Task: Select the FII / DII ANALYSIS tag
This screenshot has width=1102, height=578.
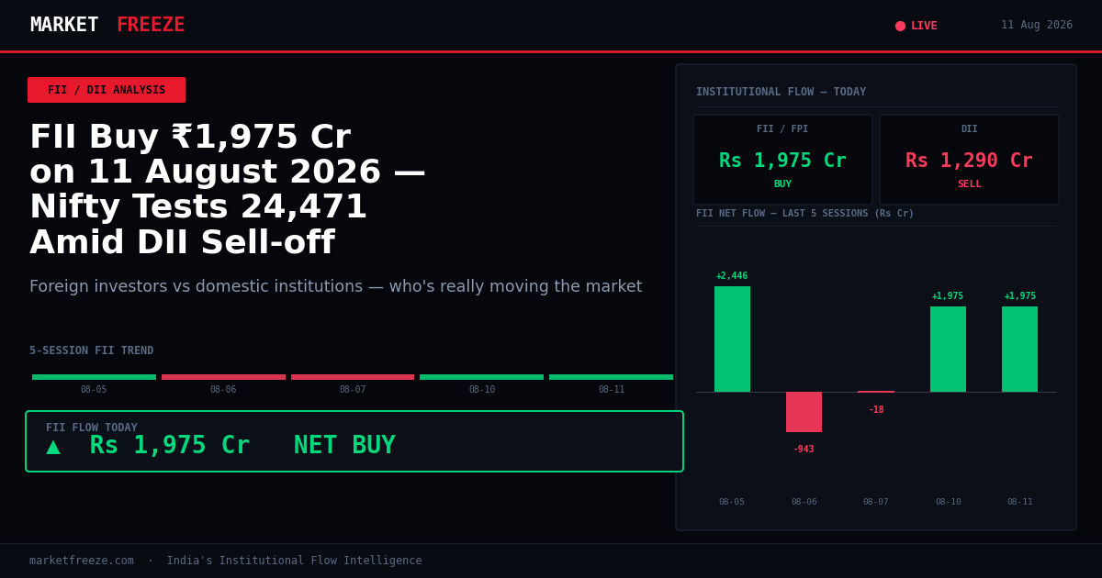Action: [x=107, y=90]
